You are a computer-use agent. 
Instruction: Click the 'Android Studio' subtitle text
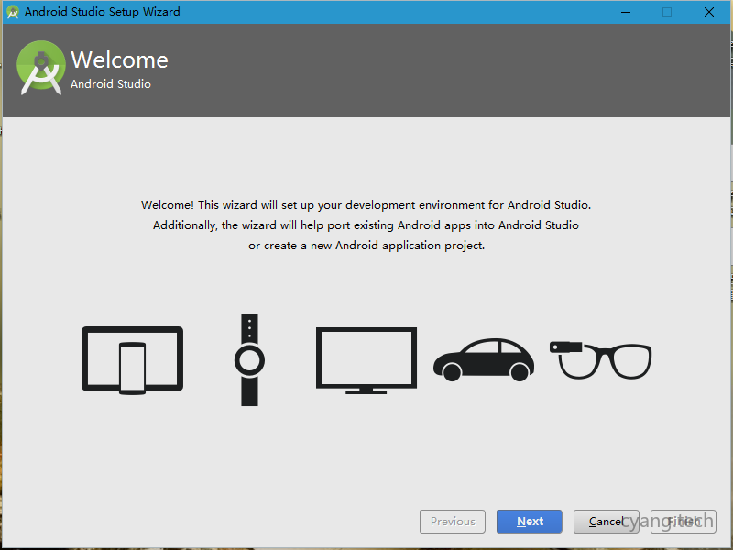(111, 84)
